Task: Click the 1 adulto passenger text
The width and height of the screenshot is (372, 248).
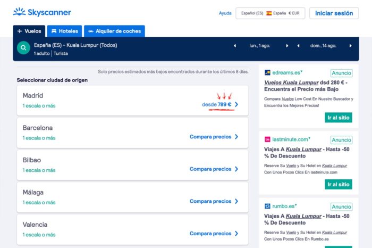Action: 42,53
